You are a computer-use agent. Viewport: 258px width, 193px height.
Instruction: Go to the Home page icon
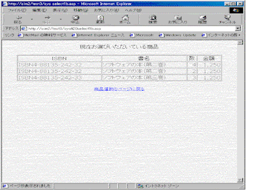[125, 18]
